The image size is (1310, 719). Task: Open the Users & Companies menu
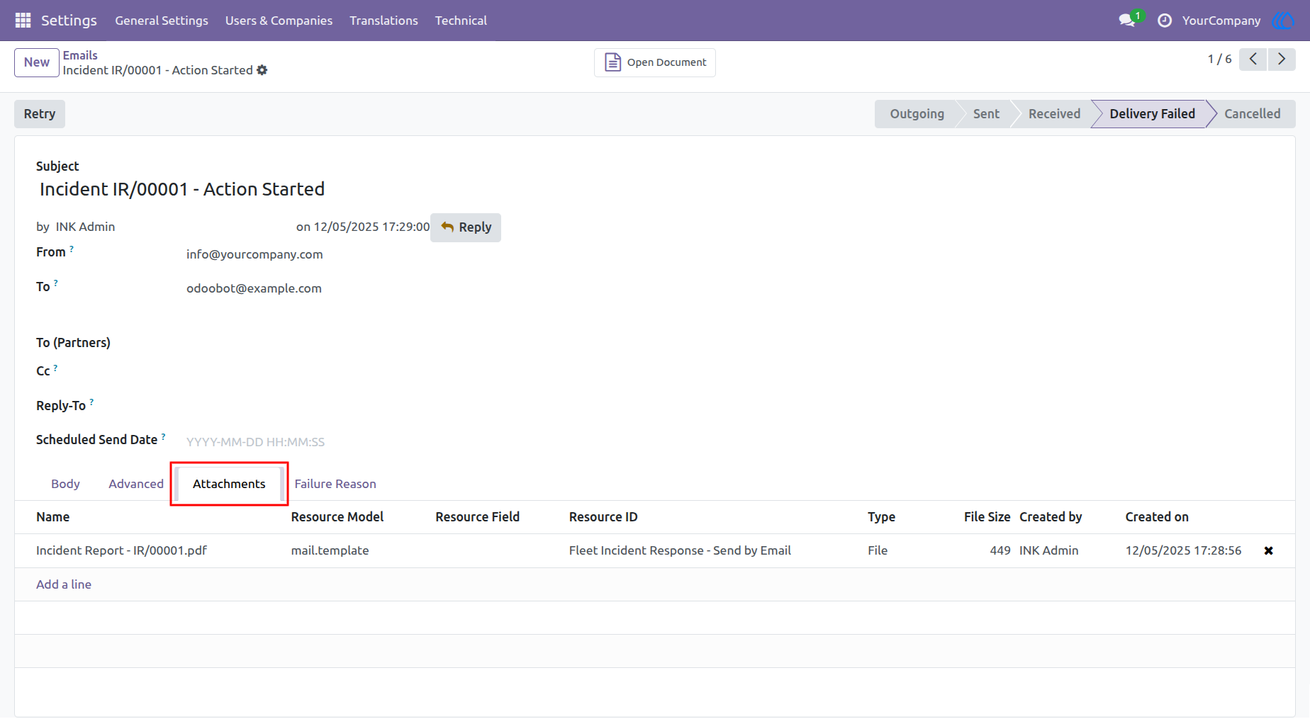(x=279, y=21)
